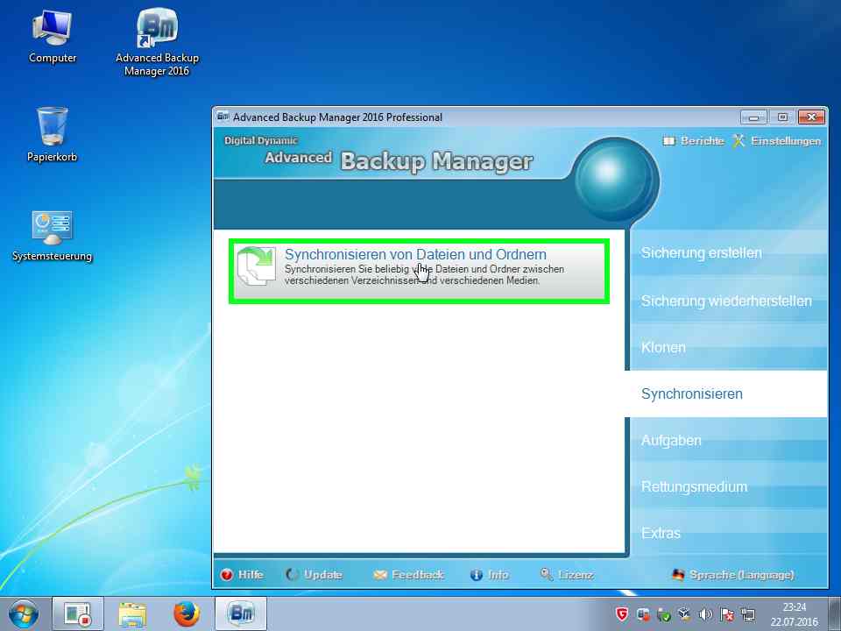The width and height of the screenshot is (841, 631).
Task: Select Sicherung erstellen in sidebar
Action: point(701,252)
